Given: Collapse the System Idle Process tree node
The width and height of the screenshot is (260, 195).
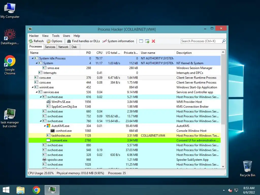Looking at the screenshot, I should point(32,58).
